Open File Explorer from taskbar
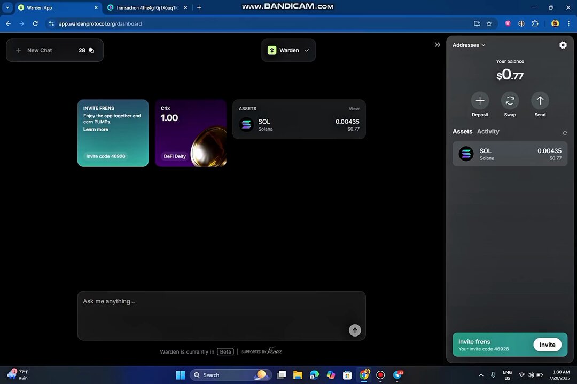 [x=298, y=375]
